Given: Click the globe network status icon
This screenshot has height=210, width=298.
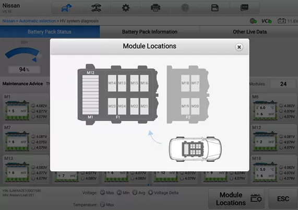Looking at the screenshot, I should 253,21.
